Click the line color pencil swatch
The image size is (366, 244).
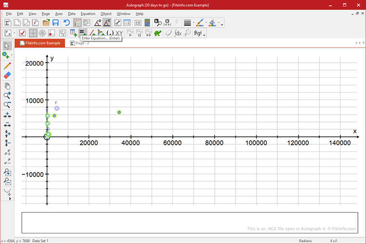200,23
